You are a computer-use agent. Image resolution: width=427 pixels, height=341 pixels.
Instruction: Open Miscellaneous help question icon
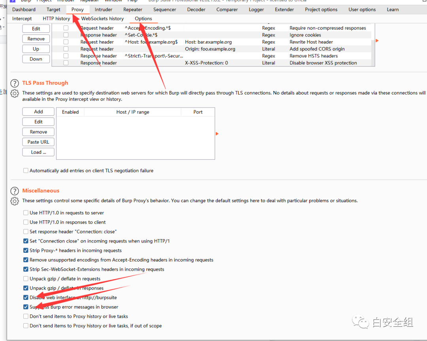(15, 191)
